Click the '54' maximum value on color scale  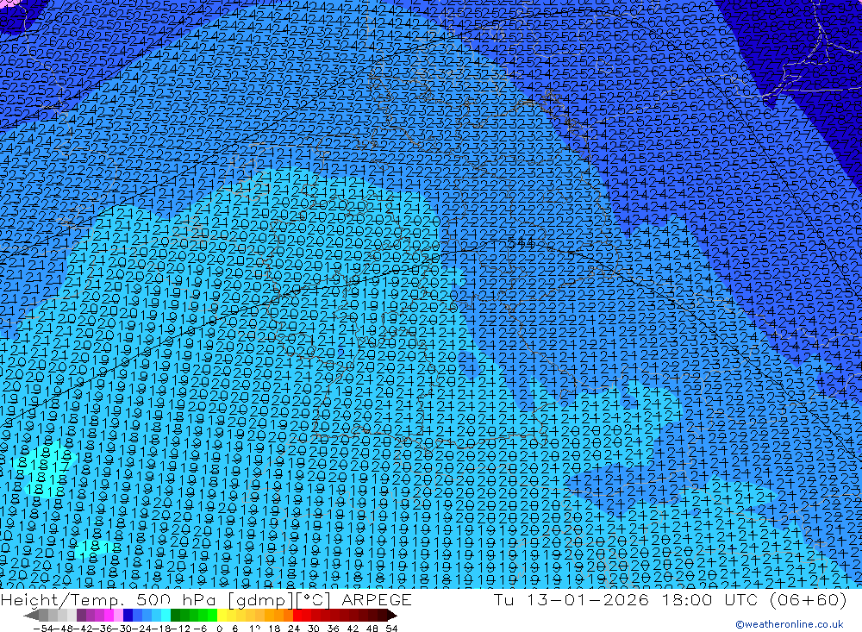391,629
